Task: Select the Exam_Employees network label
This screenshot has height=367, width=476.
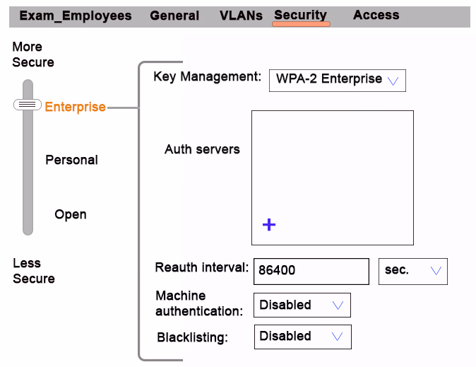Action: coord(76,16)
